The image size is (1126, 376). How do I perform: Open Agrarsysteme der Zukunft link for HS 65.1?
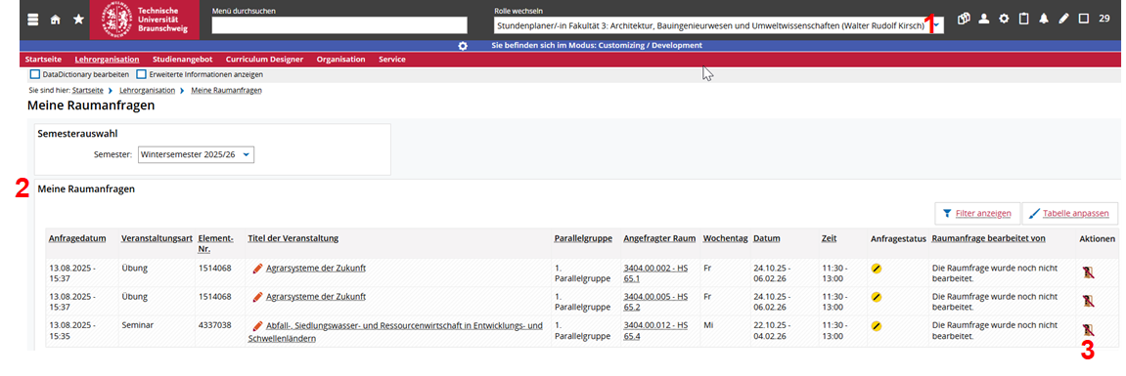point(316,269)
